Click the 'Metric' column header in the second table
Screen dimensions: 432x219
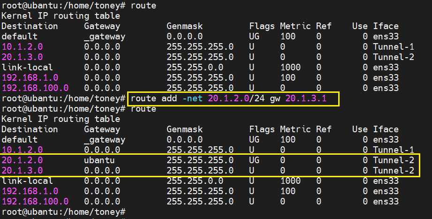click(296, 129)
